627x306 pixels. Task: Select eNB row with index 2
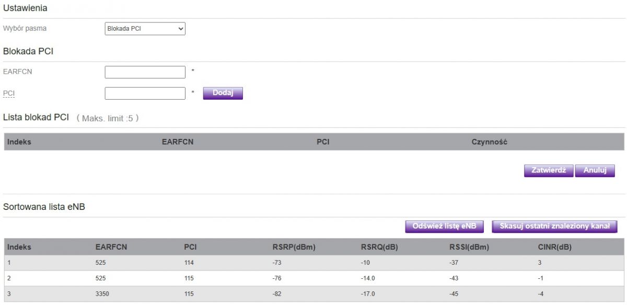314,278
